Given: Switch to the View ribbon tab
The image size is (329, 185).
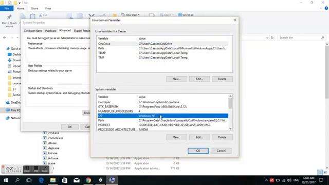Looking at the screenshot, I should pyautogui.click(x=48, y=8).
